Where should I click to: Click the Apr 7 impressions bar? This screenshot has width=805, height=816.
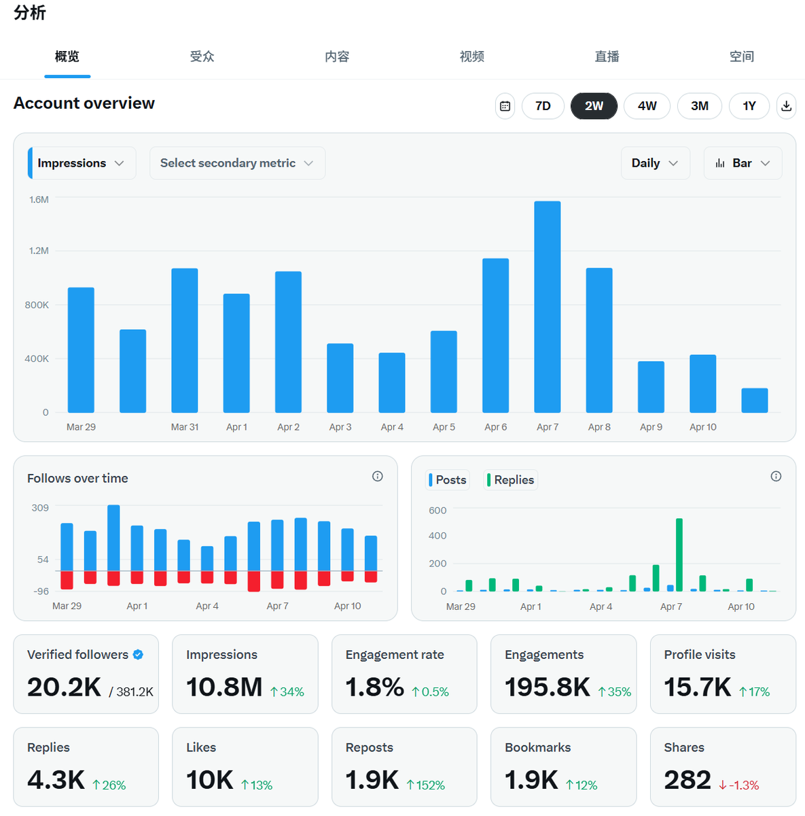pos(548,307)
